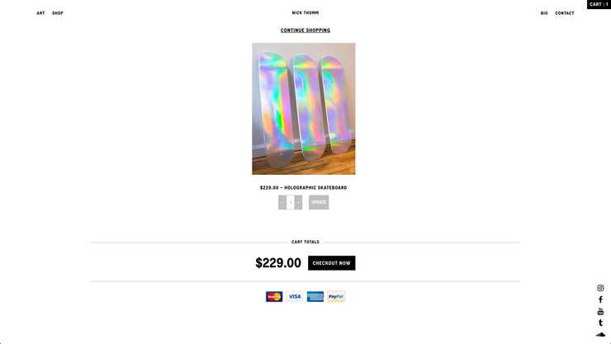Click the Visa payment logo

[295, 296]
